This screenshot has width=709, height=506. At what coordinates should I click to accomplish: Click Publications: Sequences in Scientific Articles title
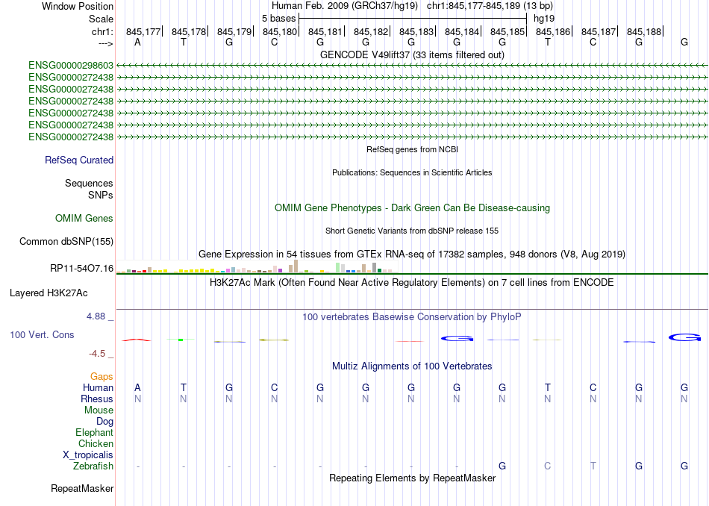(412, 172)
